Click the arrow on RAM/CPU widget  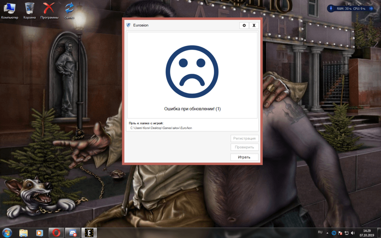[x=371, y=8]
